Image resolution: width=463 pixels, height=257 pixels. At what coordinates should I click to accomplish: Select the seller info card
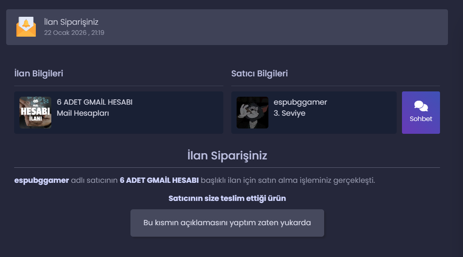point(314,113)
